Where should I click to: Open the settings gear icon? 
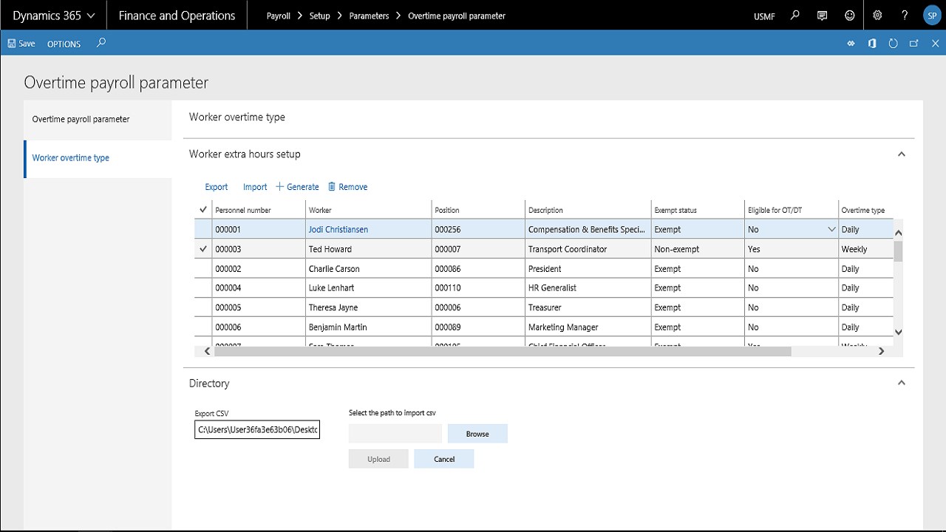[877, 16]
